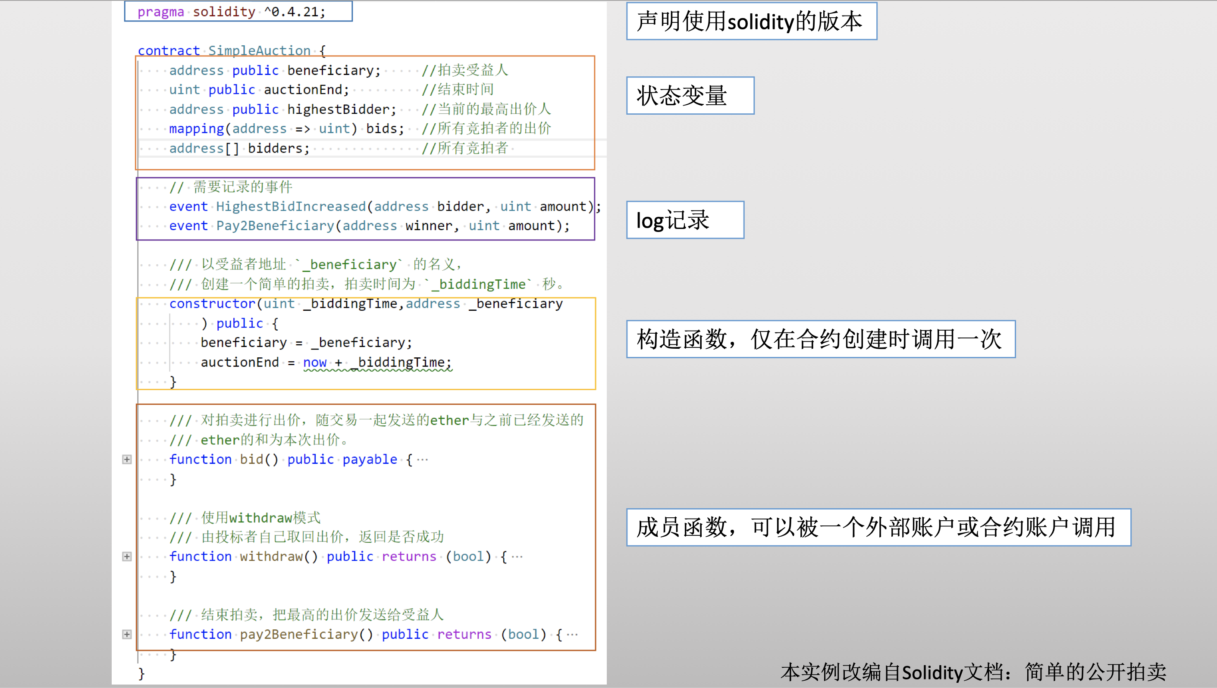The width and height of the screenshot is (1217, 688).
Task: Click the address[] bidders declaration
Action: (238, 148)
